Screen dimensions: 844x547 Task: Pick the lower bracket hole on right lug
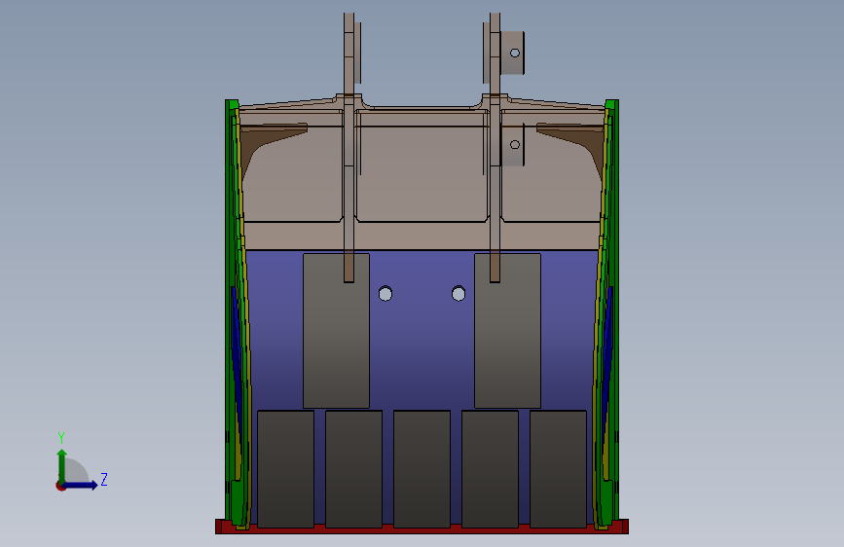(x=515, y=144)
